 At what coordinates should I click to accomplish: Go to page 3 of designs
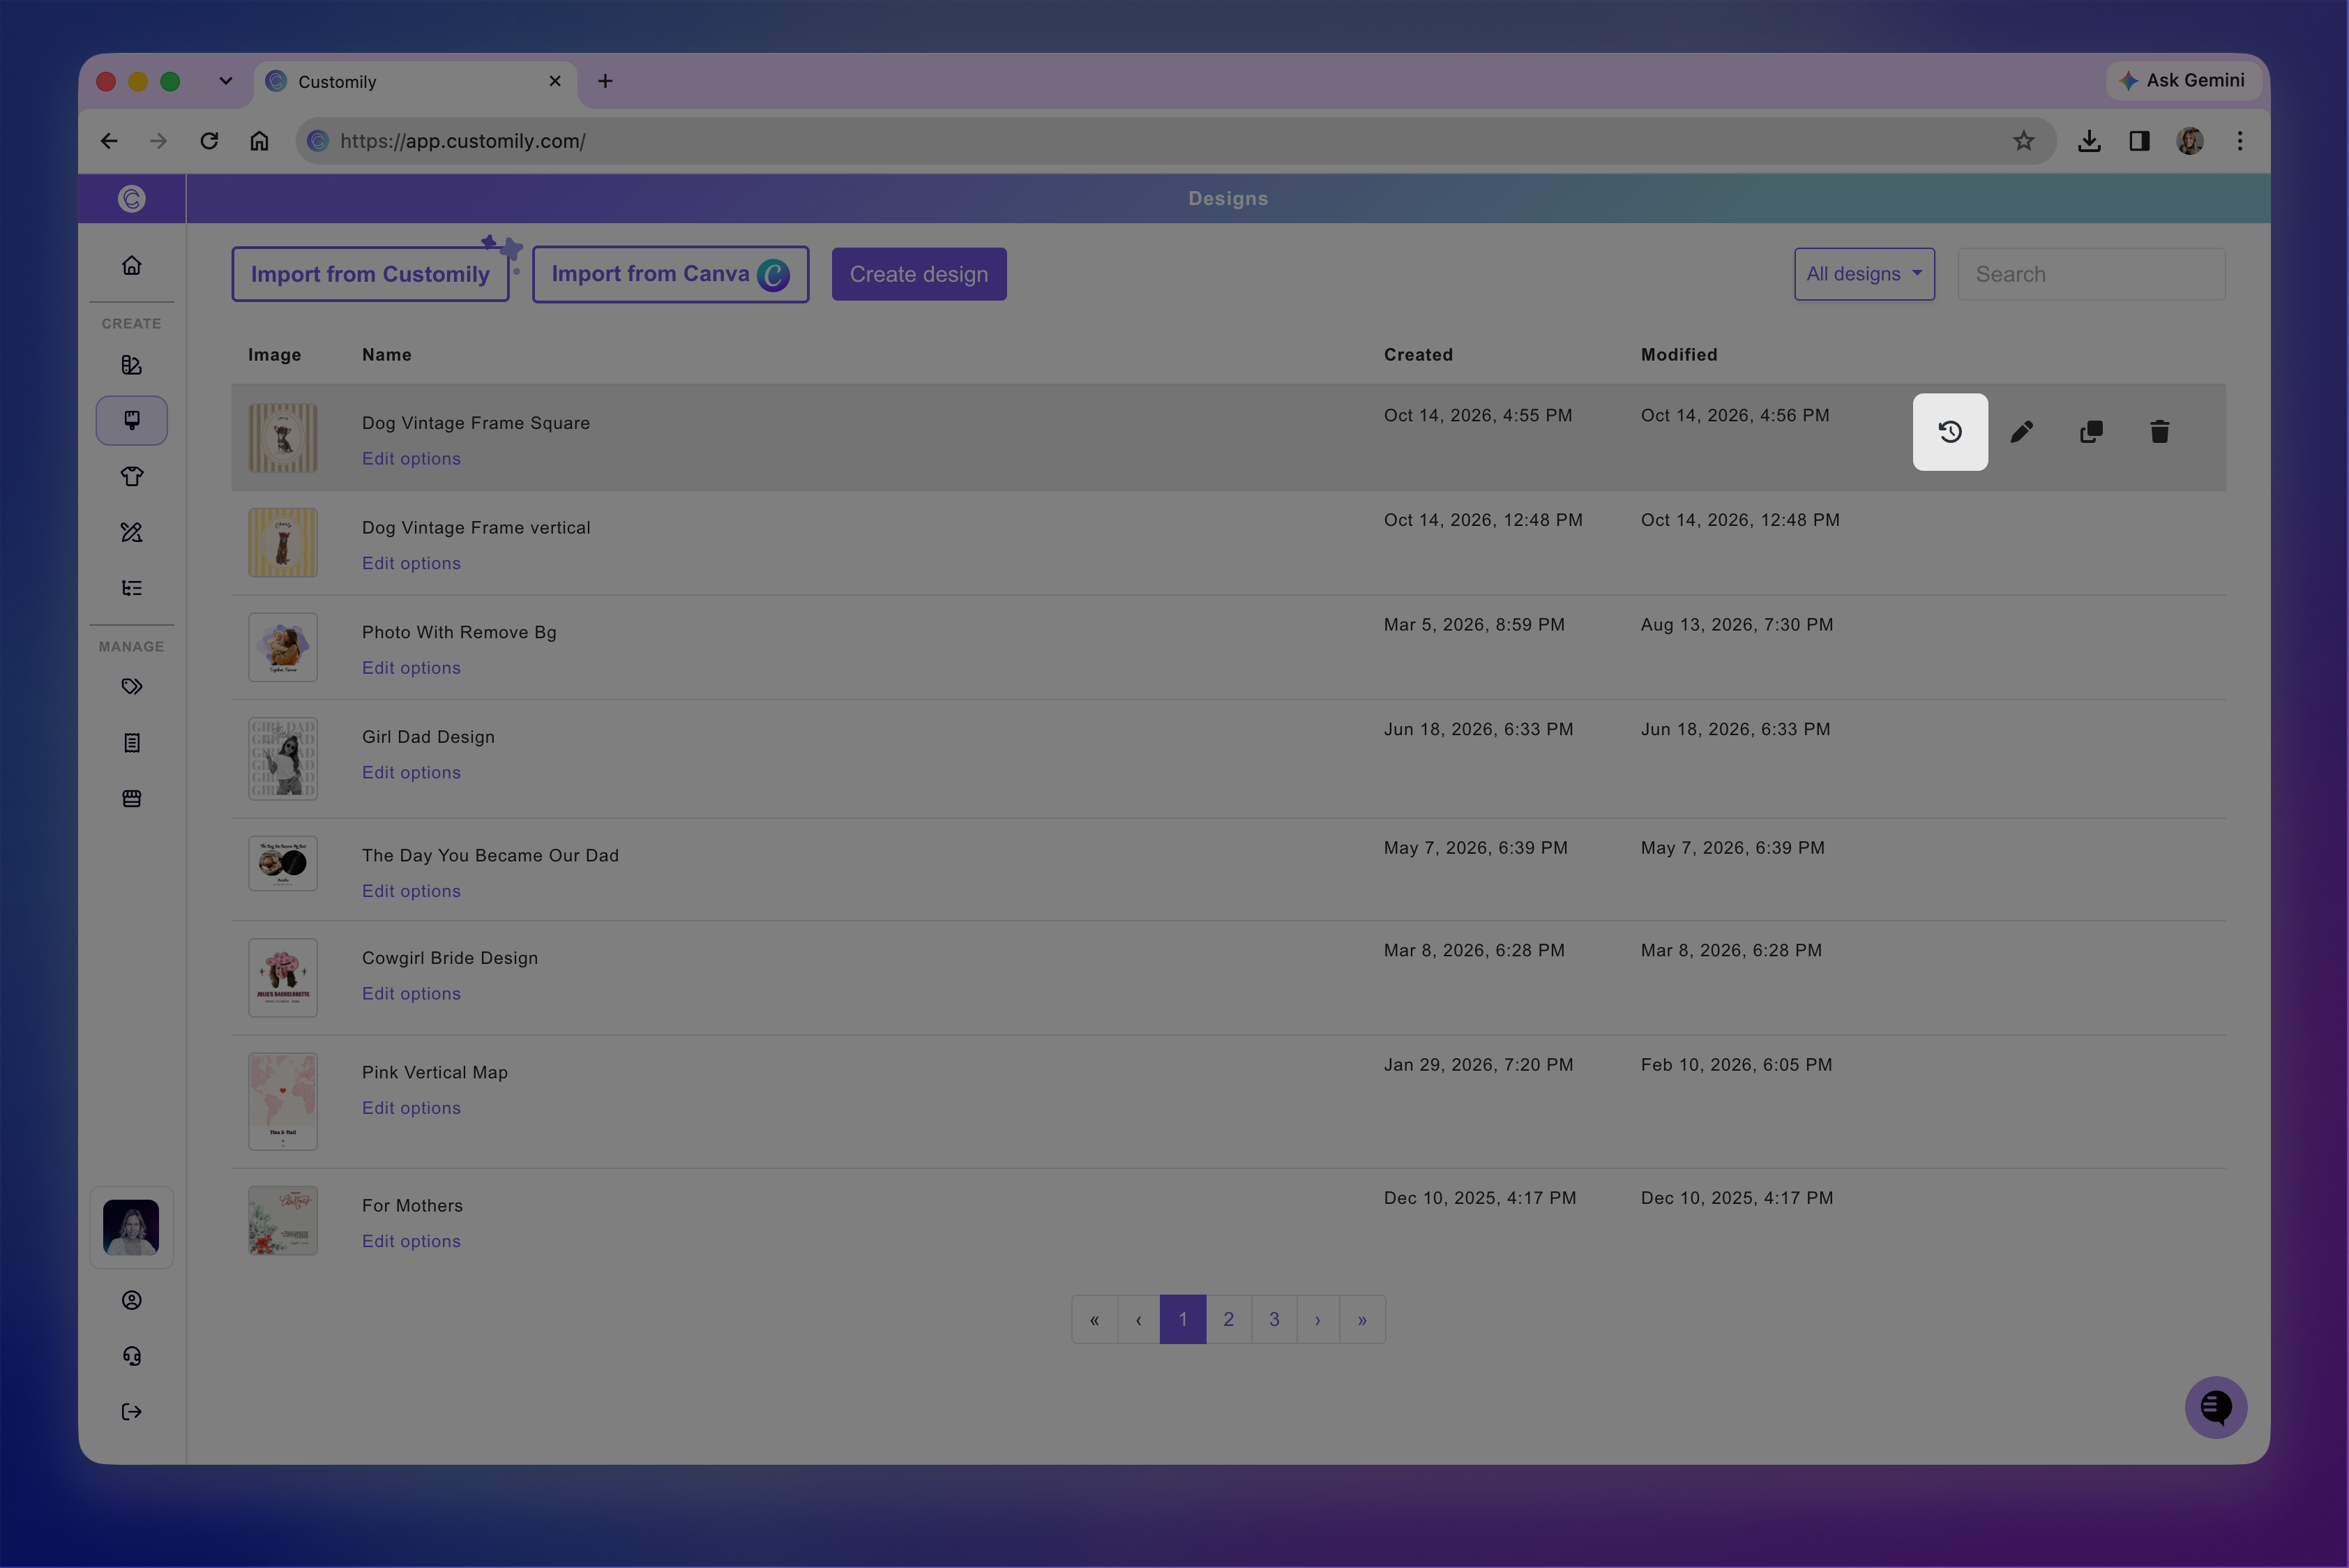tap(1274, 1320)
